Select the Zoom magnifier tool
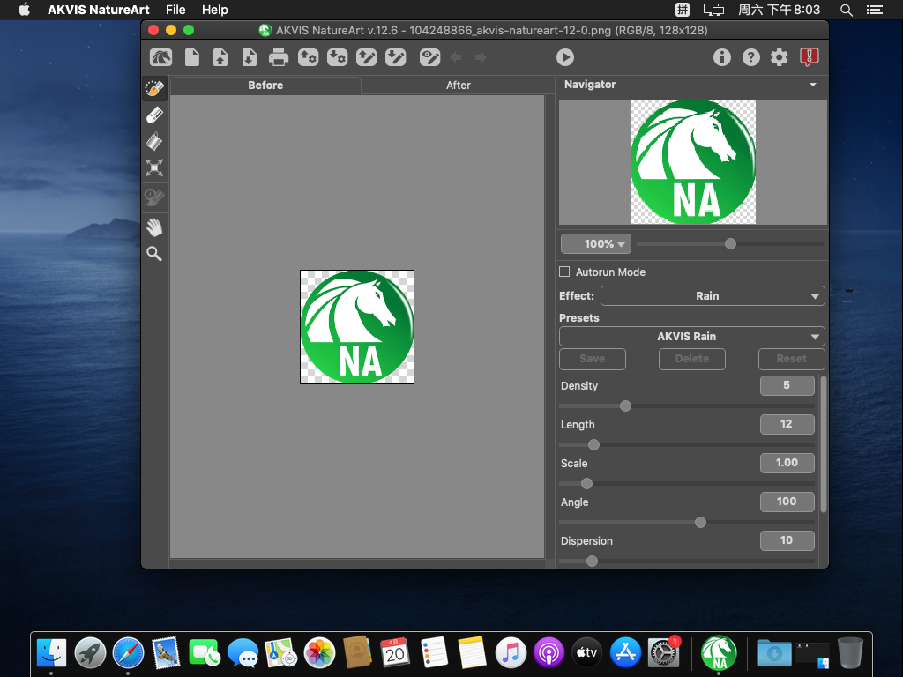The width and height of the screenshot is (903, 677). coord(154,254)
